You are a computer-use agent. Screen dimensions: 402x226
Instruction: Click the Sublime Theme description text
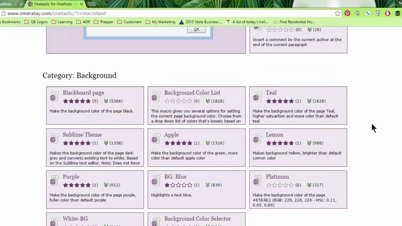point(95,158)
